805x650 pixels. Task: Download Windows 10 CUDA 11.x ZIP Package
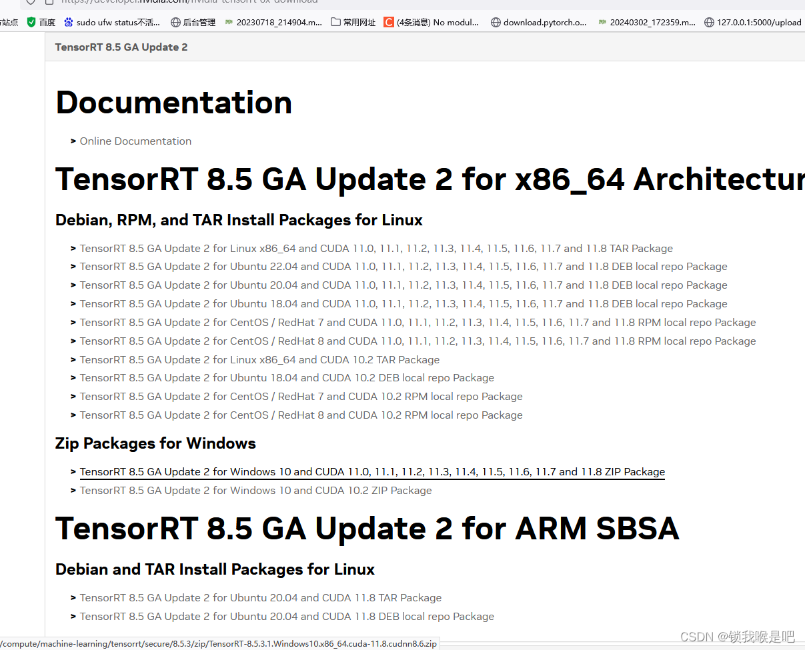tap(372, 472)
